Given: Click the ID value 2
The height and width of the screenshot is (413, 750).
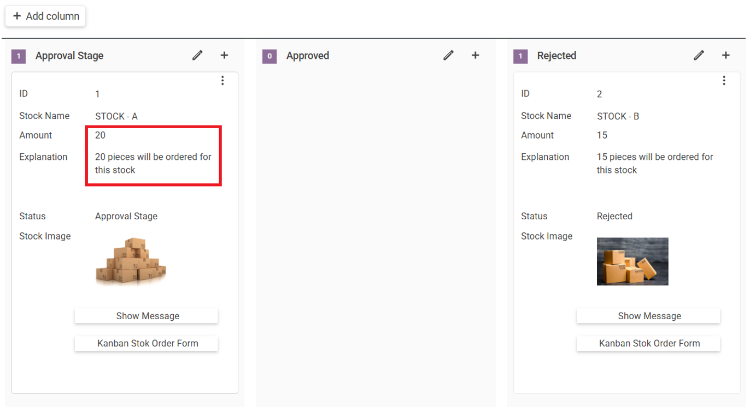Looking at the screenshot, I should tap(599, 94).
